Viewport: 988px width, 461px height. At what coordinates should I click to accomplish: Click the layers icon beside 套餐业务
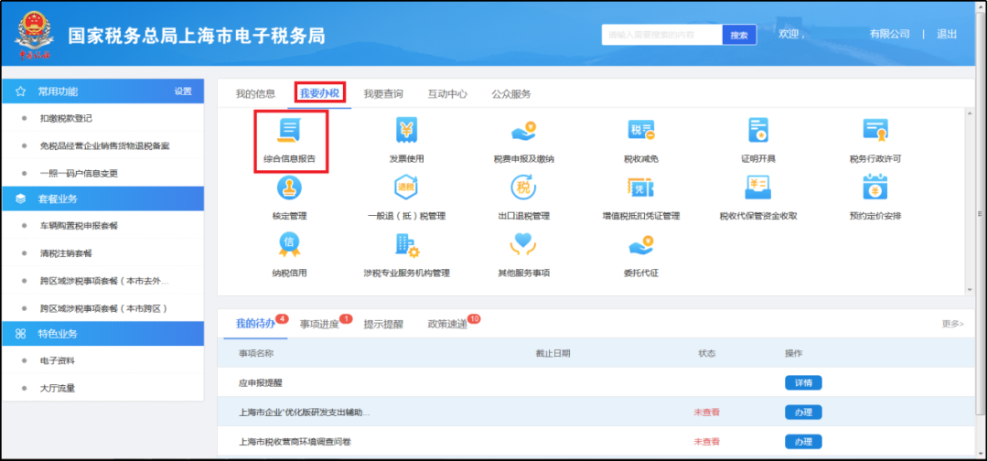[20, 198]
